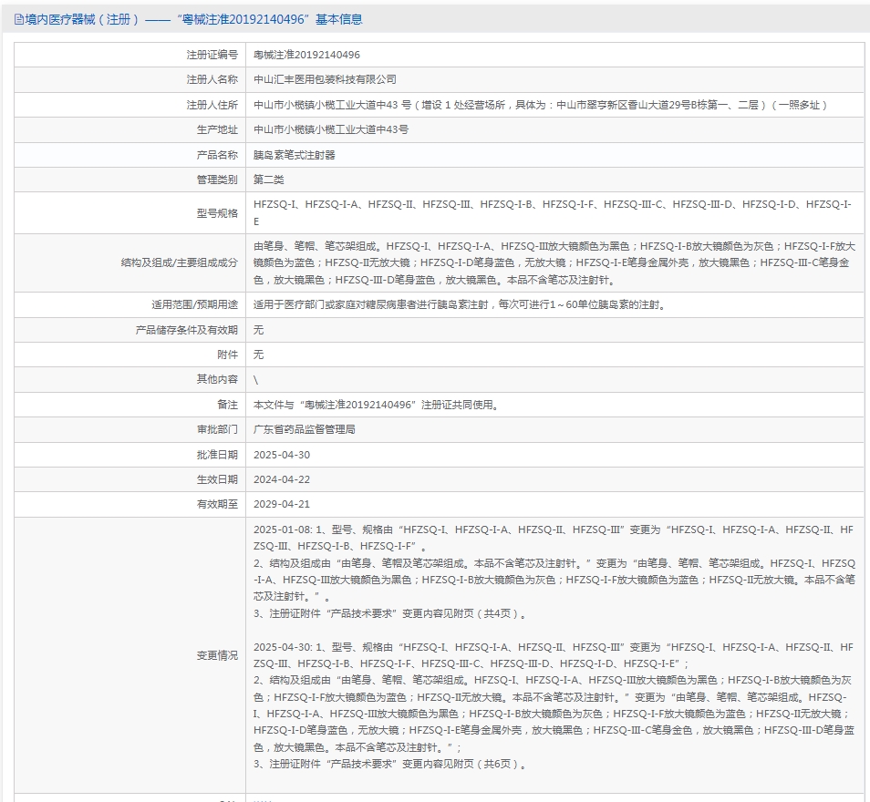Click the label 适用范围/预期用途
Image resolution: width=870 pixels, height=802 pixels.
[x=195, y=304]
